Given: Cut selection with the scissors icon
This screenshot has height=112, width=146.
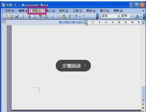Looking at the screenshot, I should 53,16.
